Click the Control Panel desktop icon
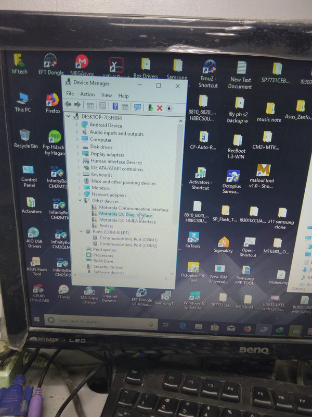Viewport: 312px width, 417px height. coord(29,176)
